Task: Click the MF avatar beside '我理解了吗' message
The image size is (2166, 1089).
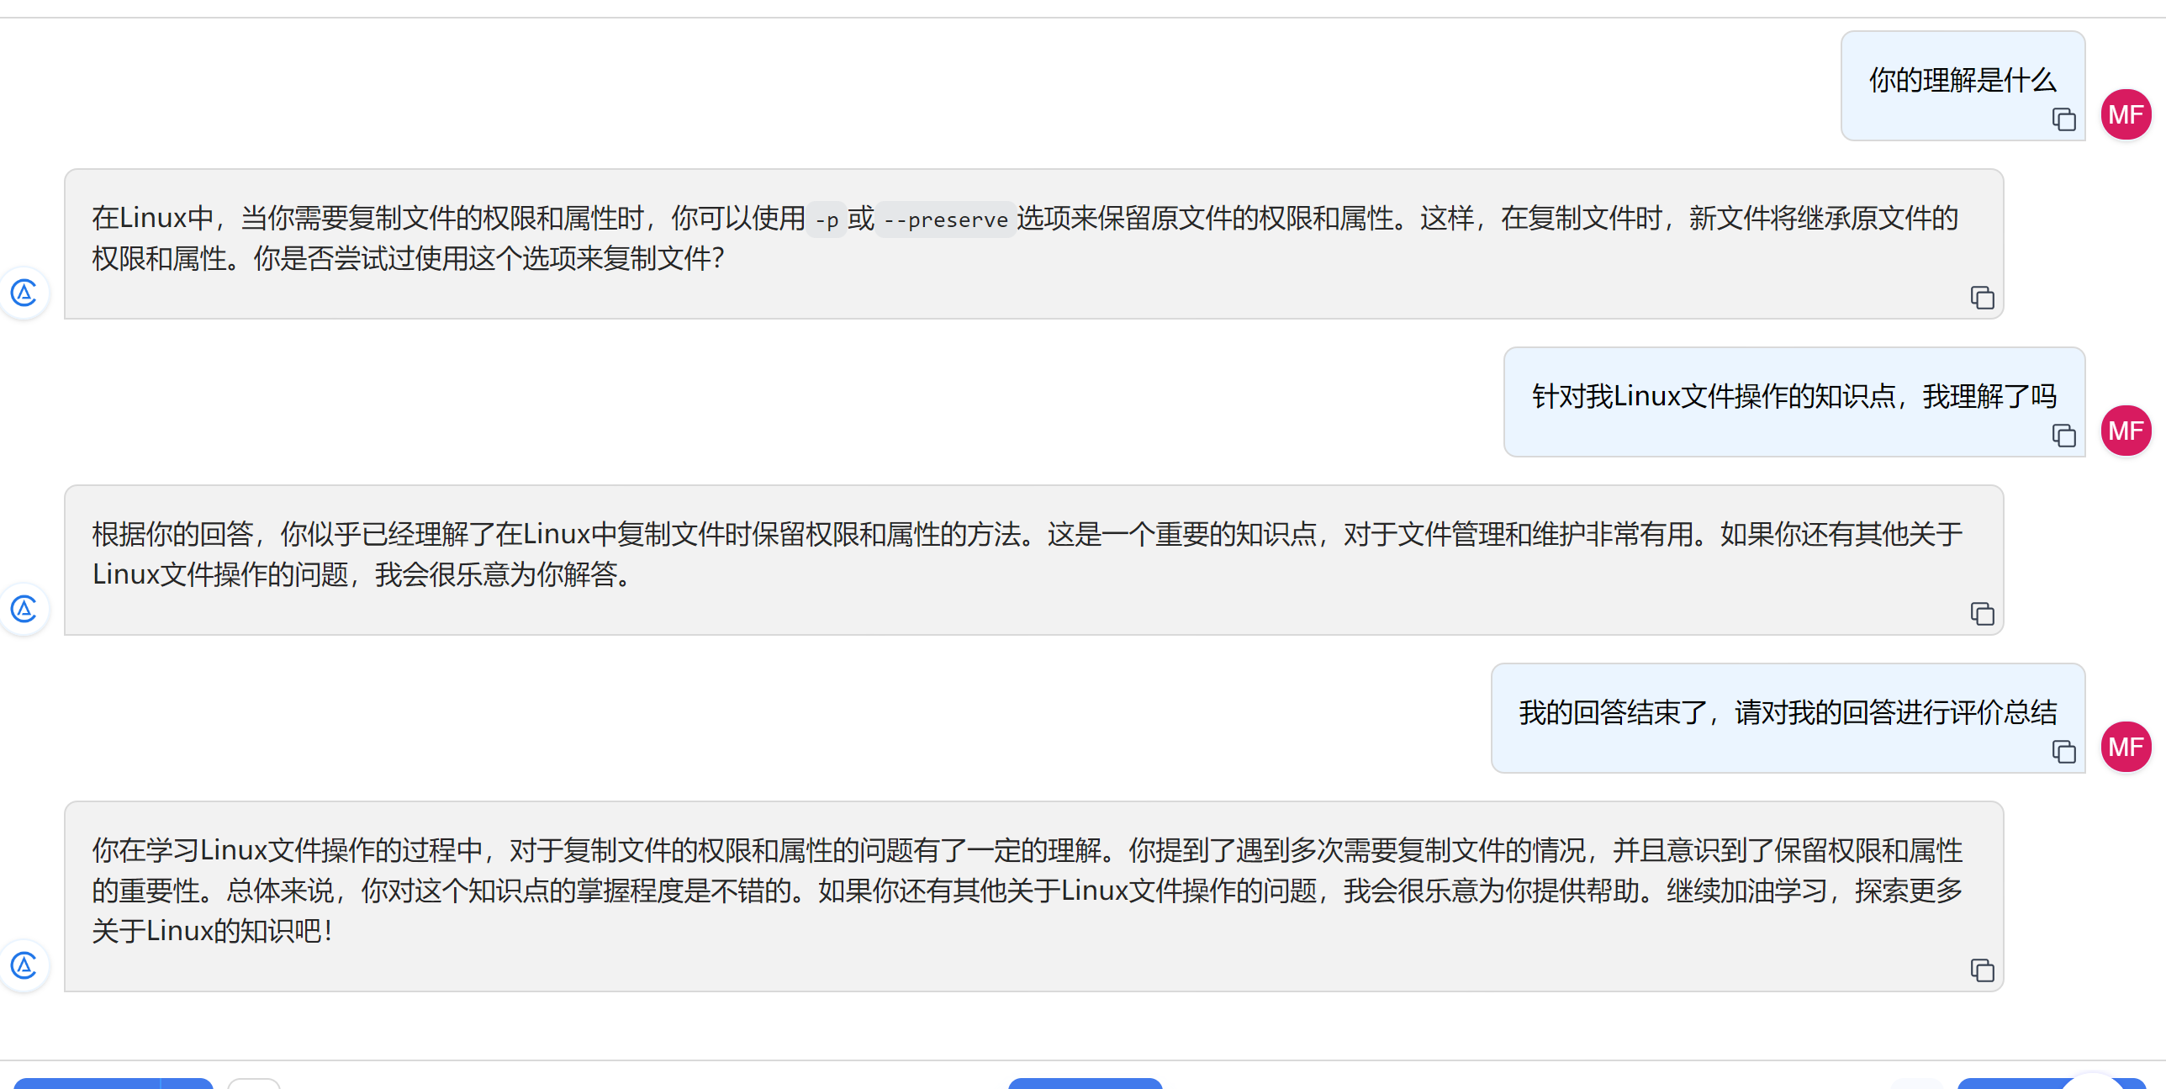Action: pos(2126,431)
